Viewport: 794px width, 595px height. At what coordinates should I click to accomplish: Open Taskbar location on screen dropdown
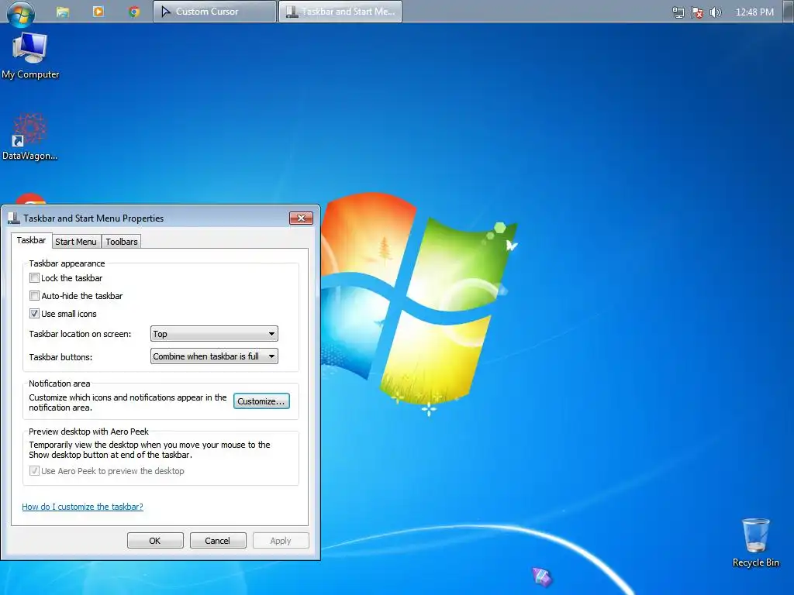[x=214, y=334]
